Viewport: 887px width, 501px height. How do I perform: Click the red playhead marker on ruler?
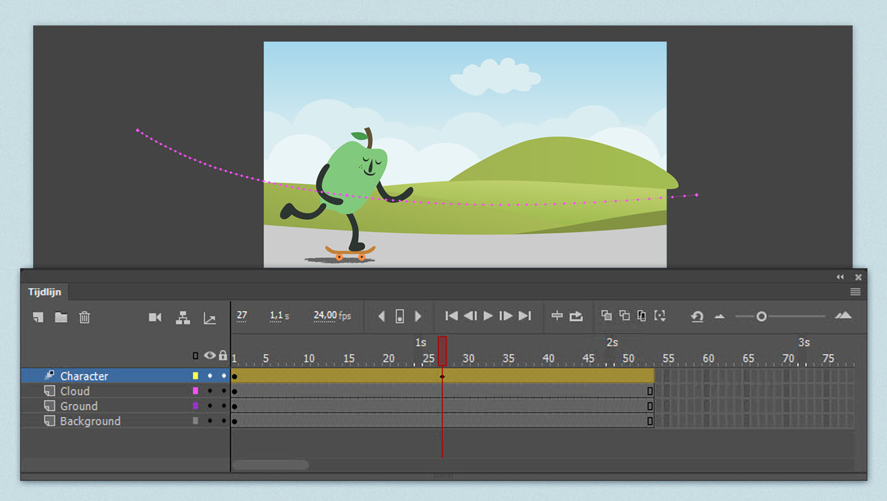click(x=442, y=351)
